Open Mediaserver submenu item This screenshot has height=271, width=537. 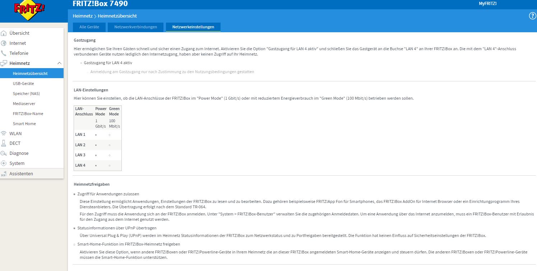click(24, 104)
